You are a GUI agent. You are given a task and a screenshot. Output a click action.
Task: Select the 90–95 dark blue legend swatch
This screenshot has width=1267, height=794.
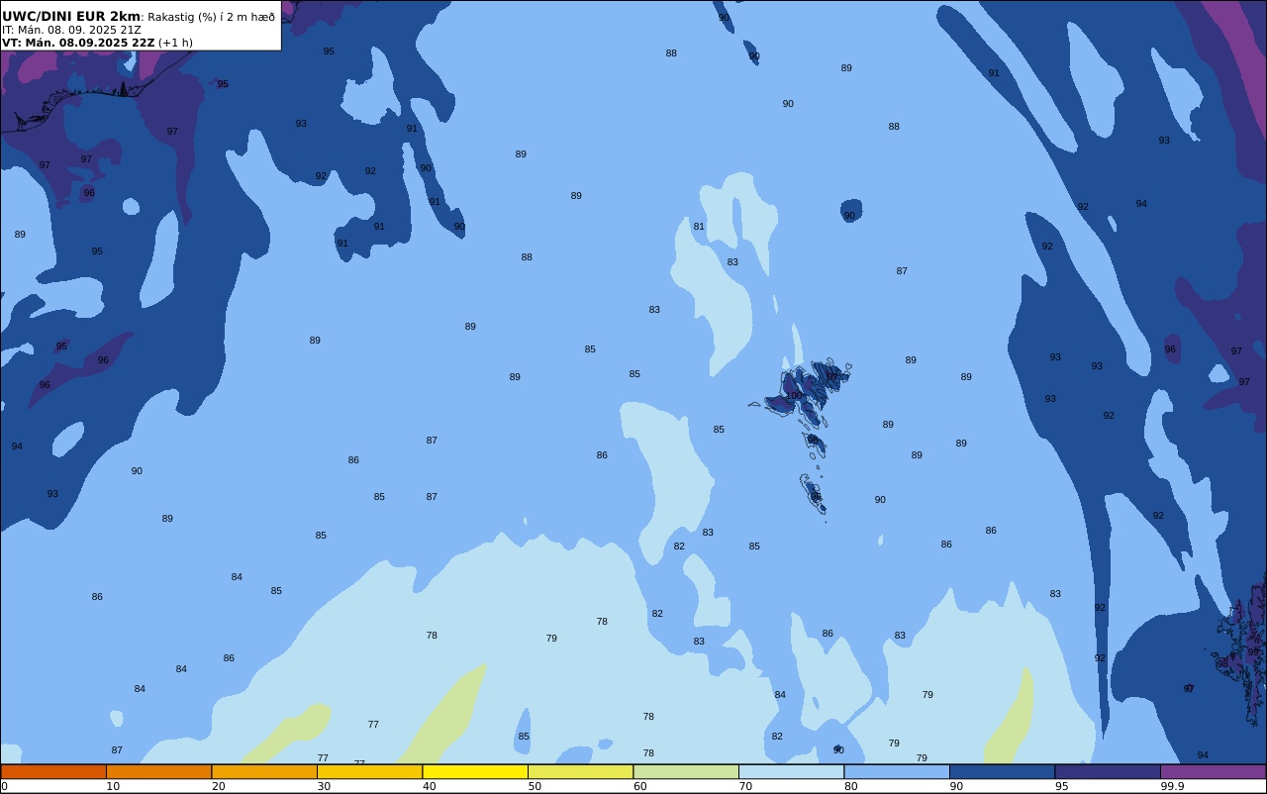tap(1002, 771)
